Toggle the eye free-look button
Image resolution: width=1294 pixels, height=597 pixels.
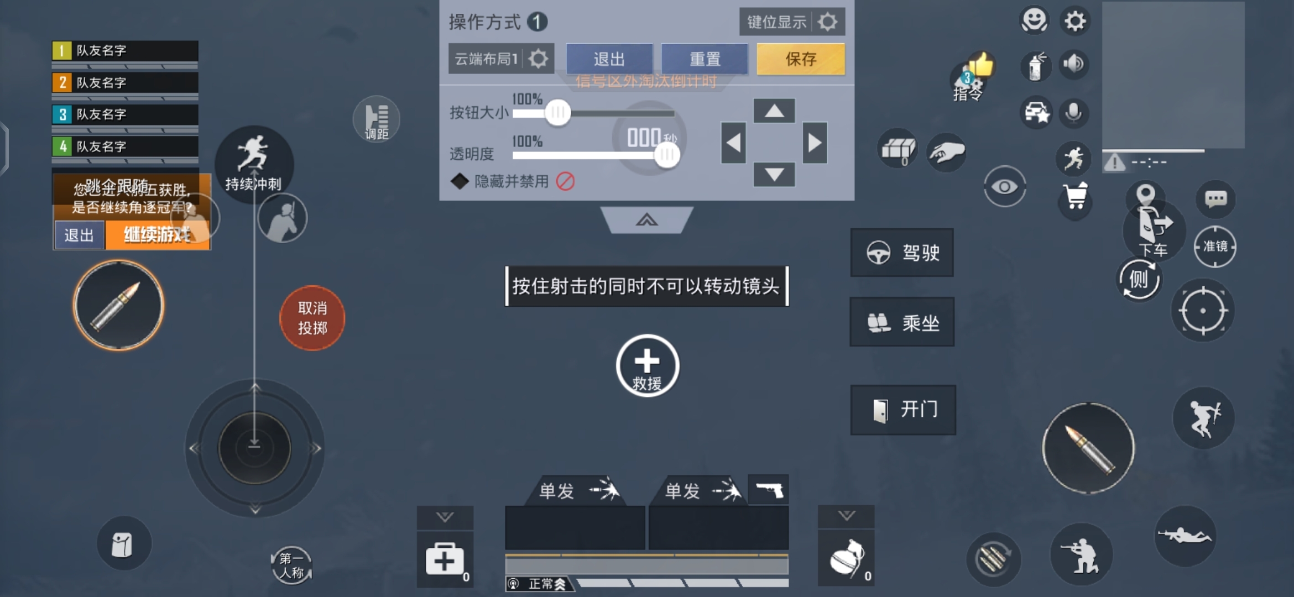pos(1004,187)
